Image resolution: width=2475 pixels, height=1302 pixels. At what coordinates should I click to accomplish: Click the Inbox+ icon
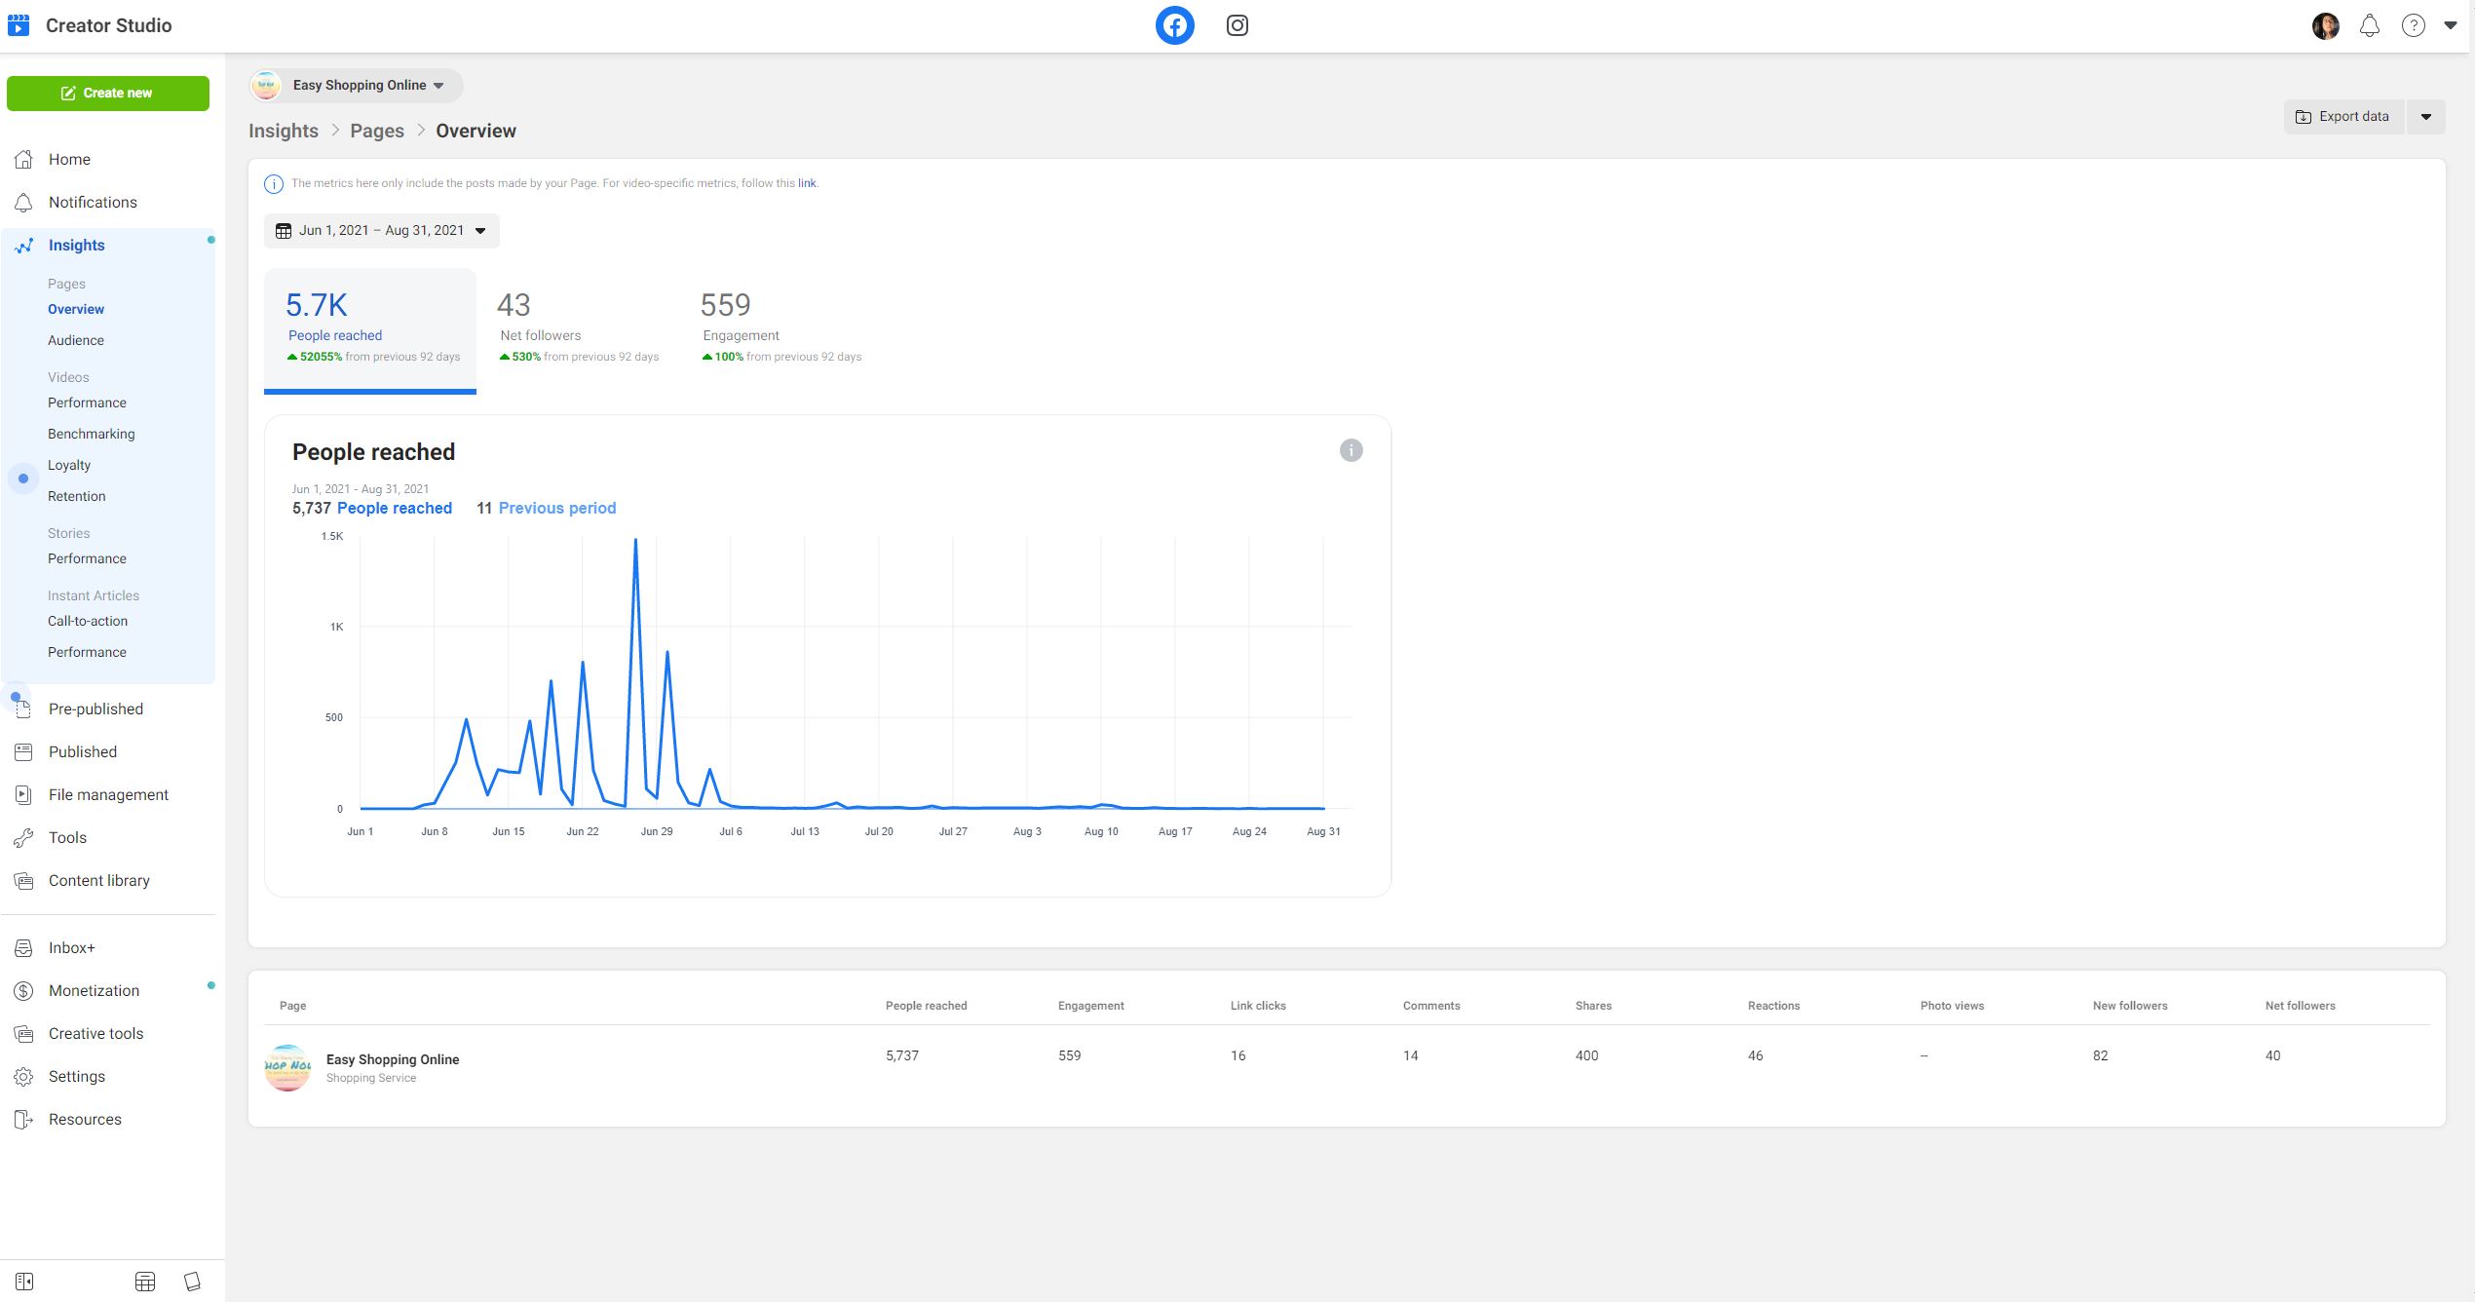point(24,948)
